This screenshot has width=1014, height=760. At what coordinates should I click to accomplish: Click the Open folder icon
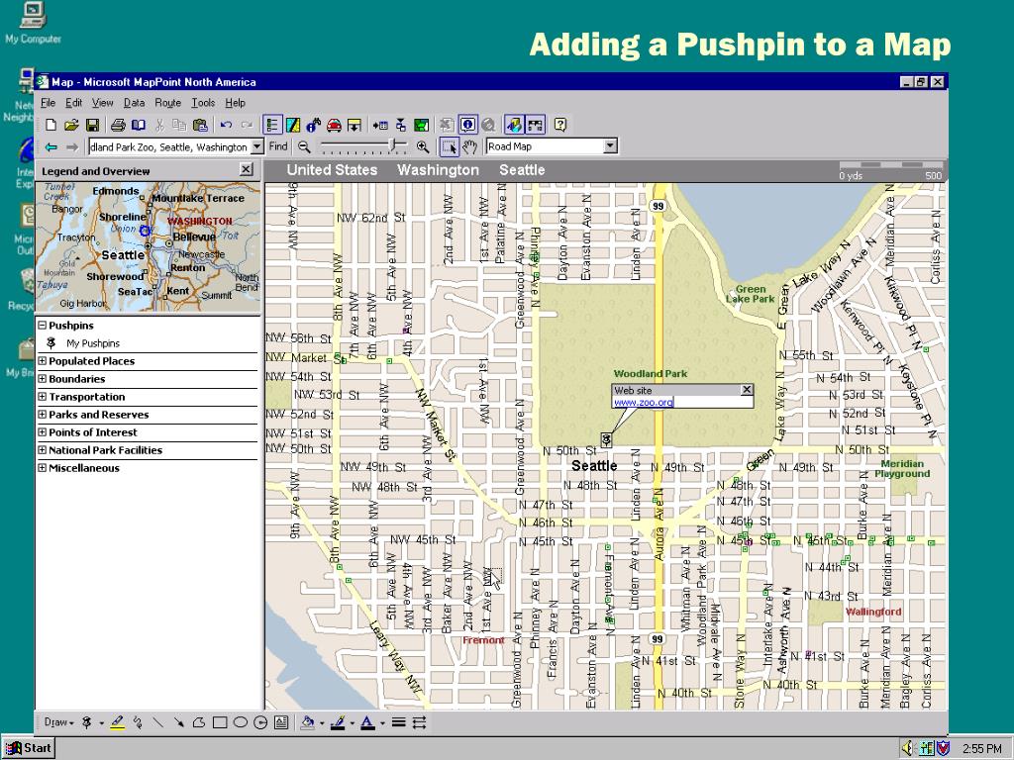pos(71,125)
